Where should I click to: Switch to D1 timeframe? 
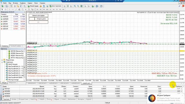click(57, 10)
